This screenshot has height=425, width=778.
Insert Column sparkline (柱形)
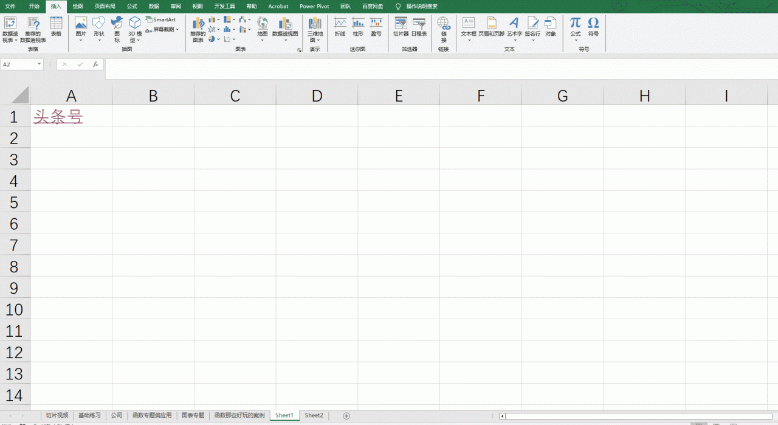[x=358, y=27]
